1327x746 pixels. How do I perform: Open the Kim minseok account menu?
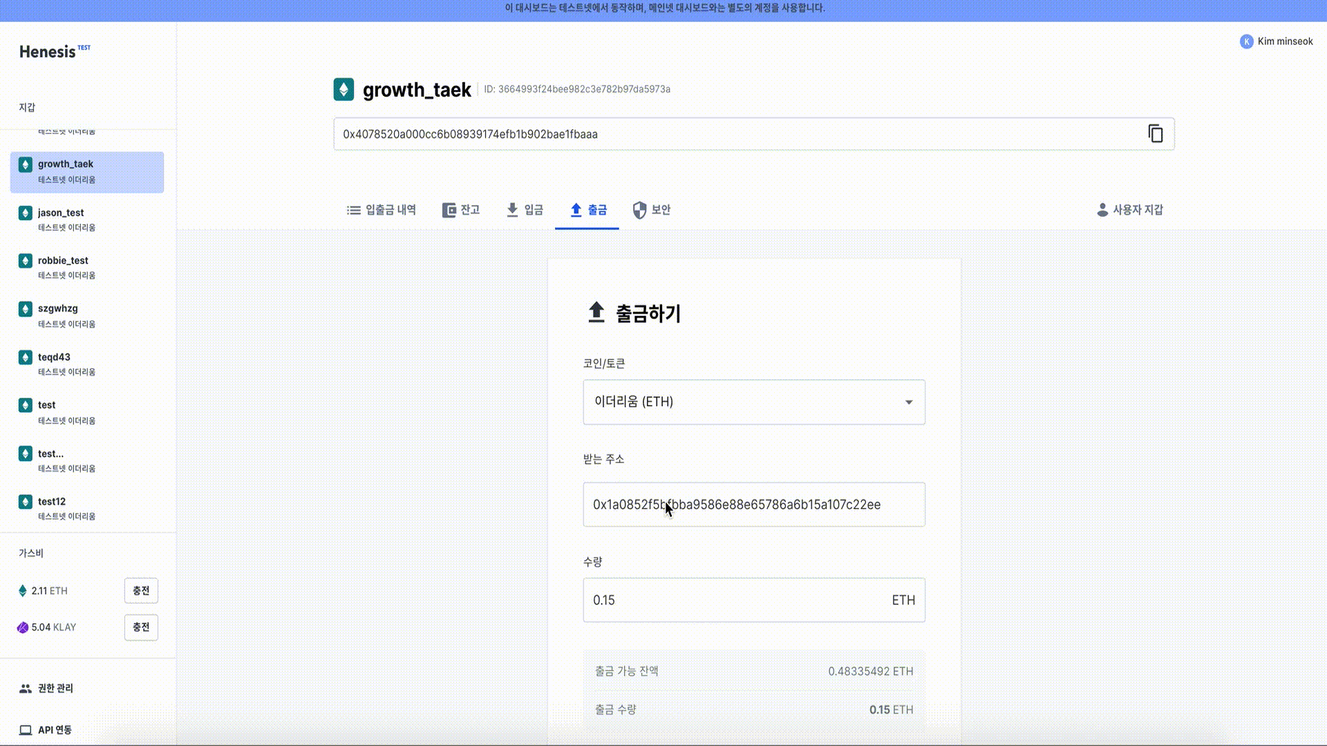point(1277,41)
